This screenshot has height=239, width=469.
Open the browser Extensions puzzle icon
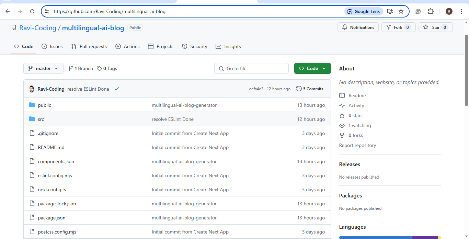[x=431, y=11]
